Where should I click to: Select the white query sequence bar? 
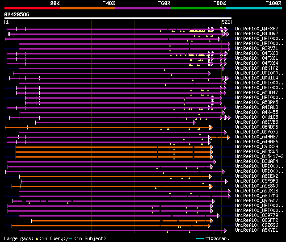118,18
